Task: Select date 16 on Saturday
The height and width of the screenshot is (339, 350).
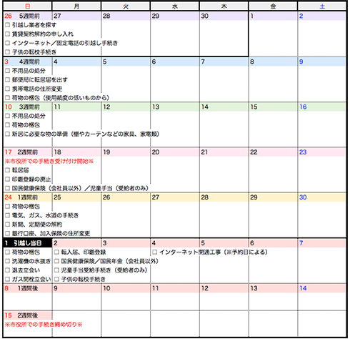Action: point(303,107)
